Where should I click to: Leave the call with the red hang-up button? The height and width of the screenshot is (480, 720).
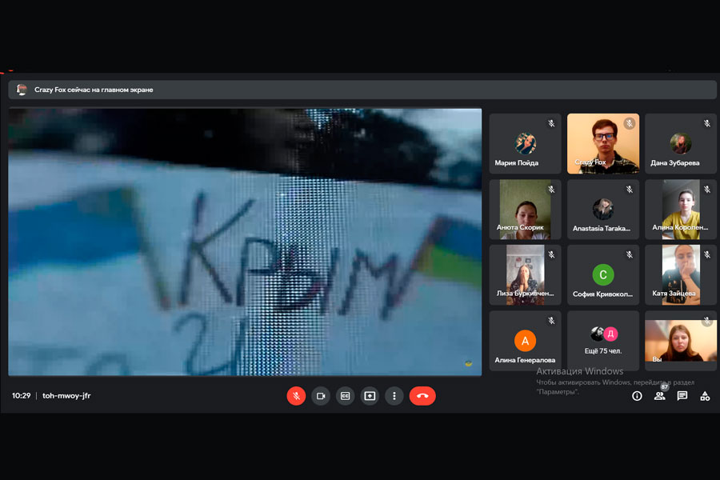pyautogui.click(x=422, y=396)
